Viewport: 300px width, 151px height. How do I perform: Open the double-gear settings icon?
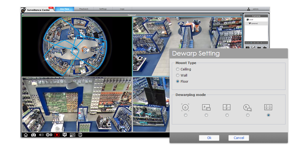click(49, 135)
